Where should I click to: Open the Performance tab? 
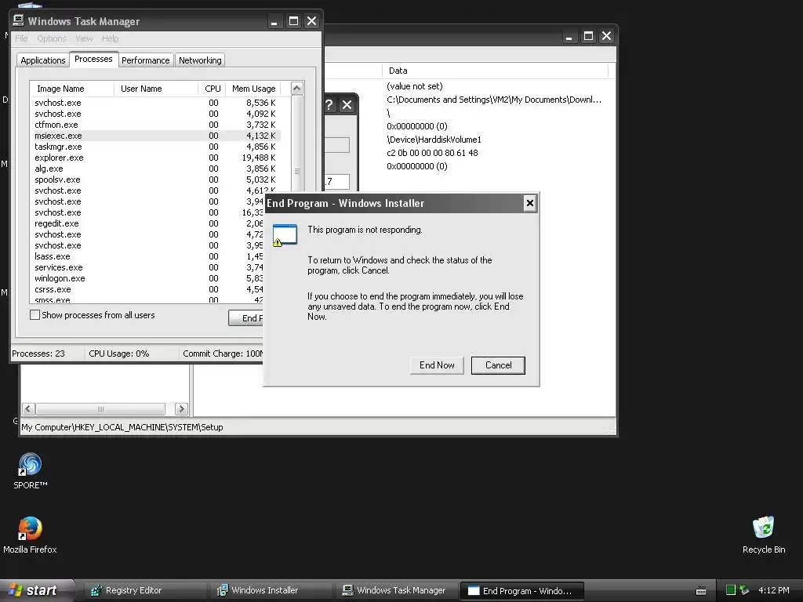[145, 60]
